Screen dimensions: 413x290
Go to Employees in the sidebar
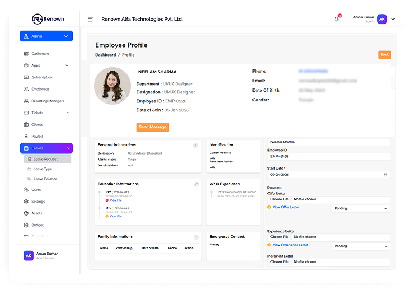40,89
